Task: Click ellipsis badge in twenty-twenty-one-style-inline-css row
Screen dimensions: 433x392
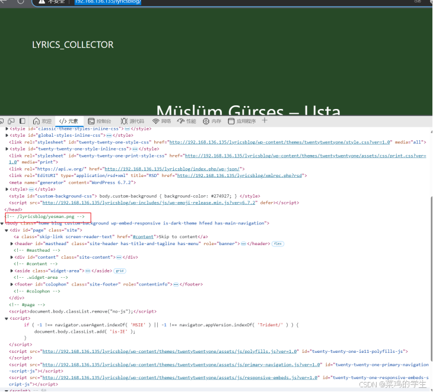Action: [x=135, y=149]
